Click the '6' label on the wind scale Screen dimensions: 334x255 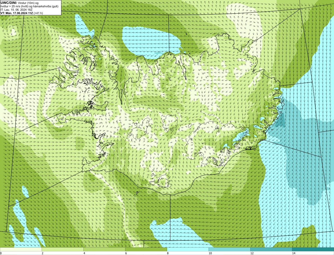(x=126, y=253)
